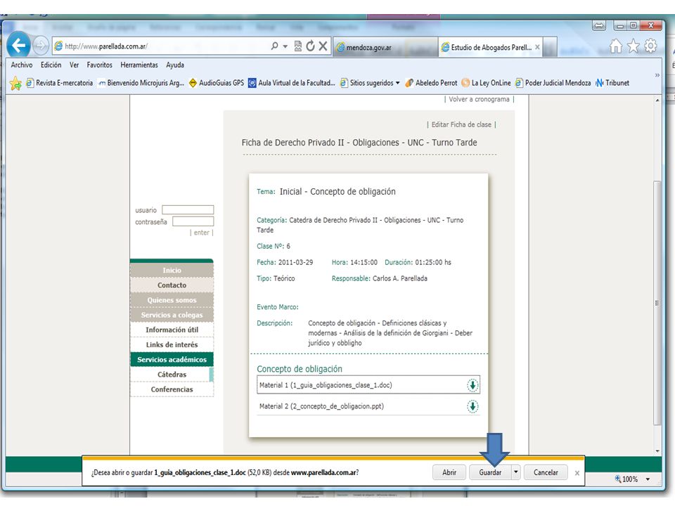Screen dimensions: 675x506
Task: Open the Cátedras sidebar item
Action: pyautogui.click(x=172, y=375)
